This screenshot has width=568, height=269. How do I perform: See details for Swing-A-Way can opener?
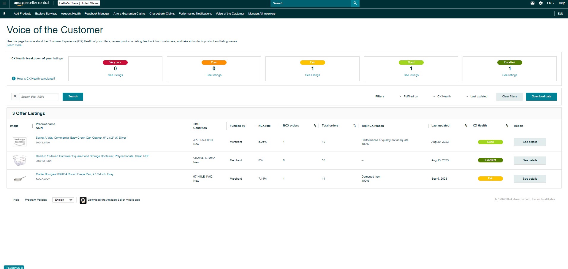[530, 142]
